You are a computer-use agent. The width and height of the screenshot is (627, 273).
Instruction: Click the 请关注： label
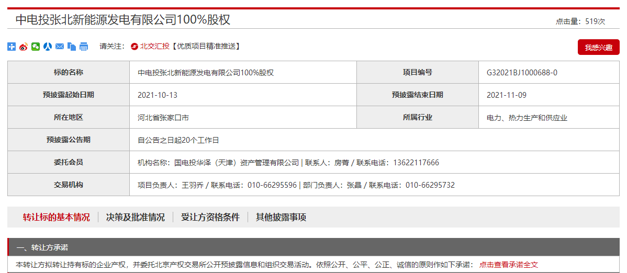point(112,47)
